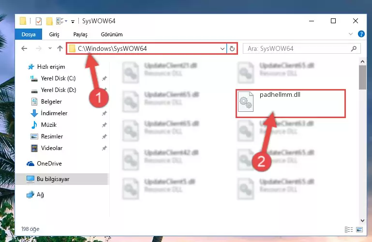
Task: Click the pin icon beside Yerel Disk (C:)
Action: pos(104,78)
